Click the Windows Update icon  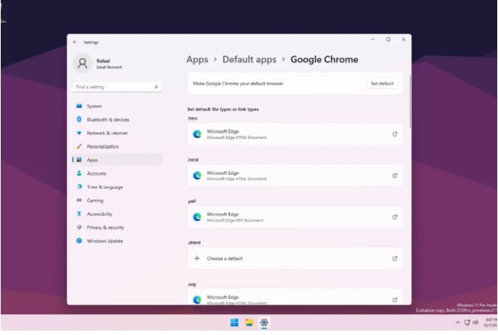pos(79,240)
